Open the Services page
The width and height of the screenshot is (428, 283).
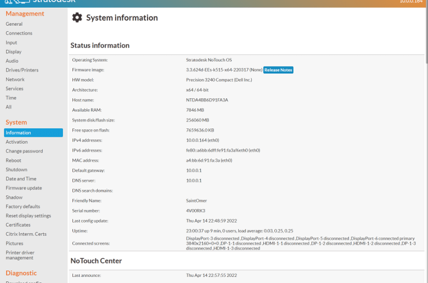tap(14, 89)
